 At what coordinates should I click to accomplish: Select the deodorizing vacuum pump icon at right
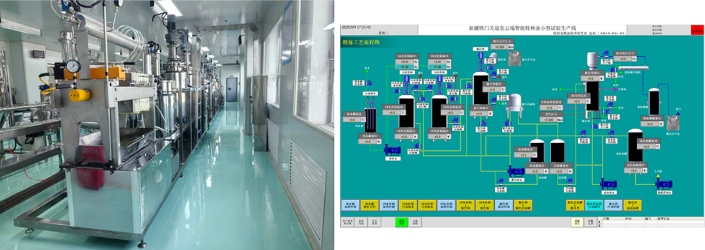pos(672,123)
